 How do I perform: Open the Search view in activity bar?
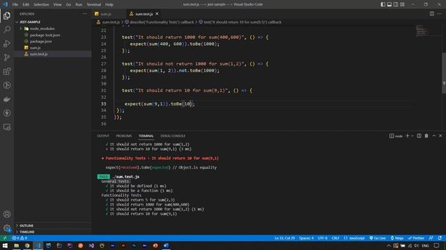pyautogui.click(x=7, y=29)
